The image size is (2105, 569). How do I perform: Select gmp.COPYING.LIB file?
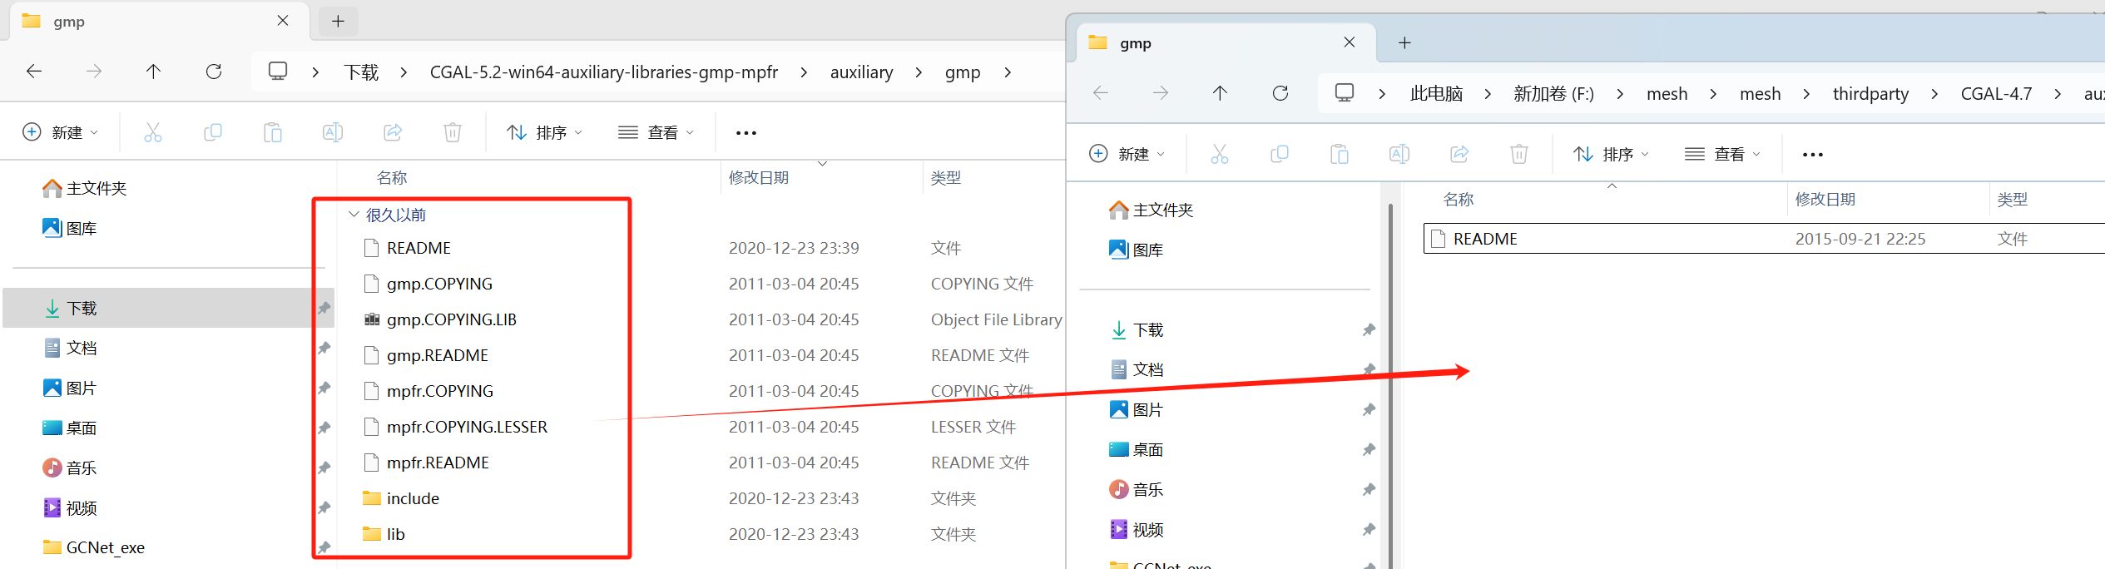[x=440, y=319]
